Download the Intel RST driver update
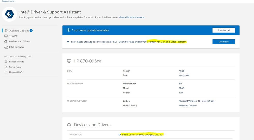Screen dimensions: 254x140 point(224,42)
